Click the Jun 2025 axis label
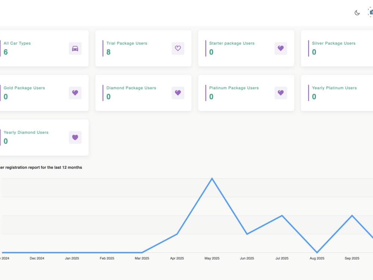 coord(247,258)
